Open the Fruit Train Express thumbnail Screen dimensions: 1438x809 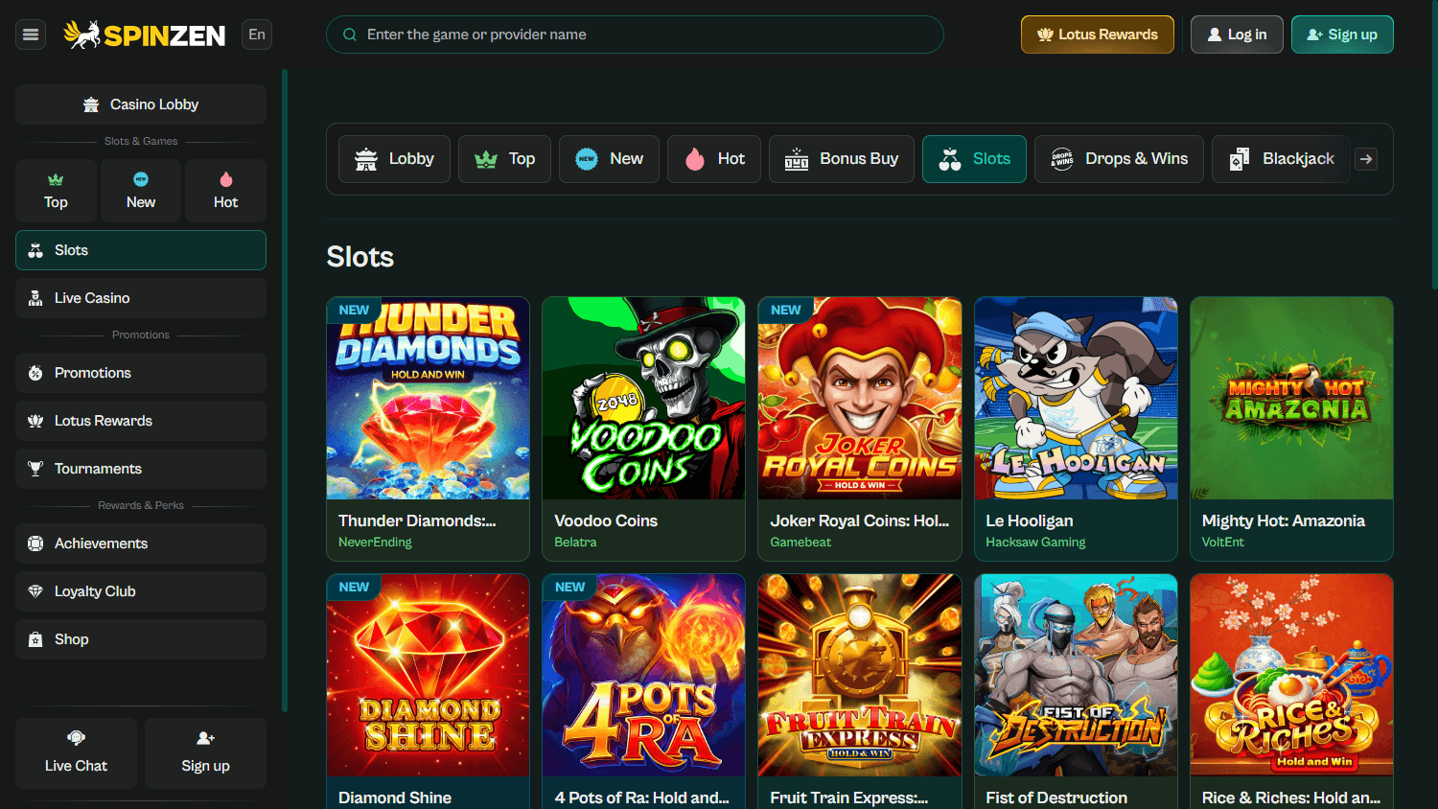click(860, 675)
